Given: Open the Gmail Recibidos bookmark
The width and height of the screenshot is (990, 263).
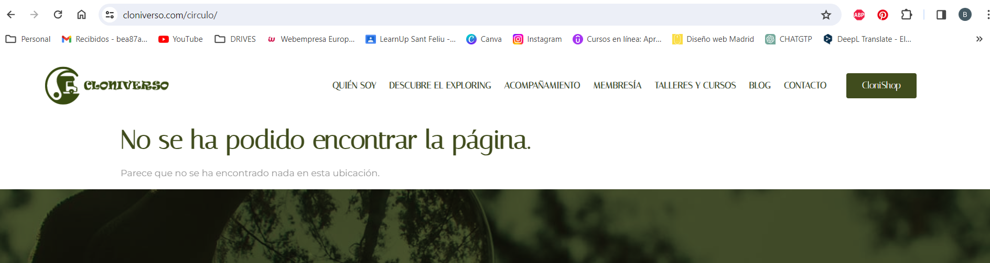Looking at the screenshot, I should pyautogui.click(x=104, y=39).
